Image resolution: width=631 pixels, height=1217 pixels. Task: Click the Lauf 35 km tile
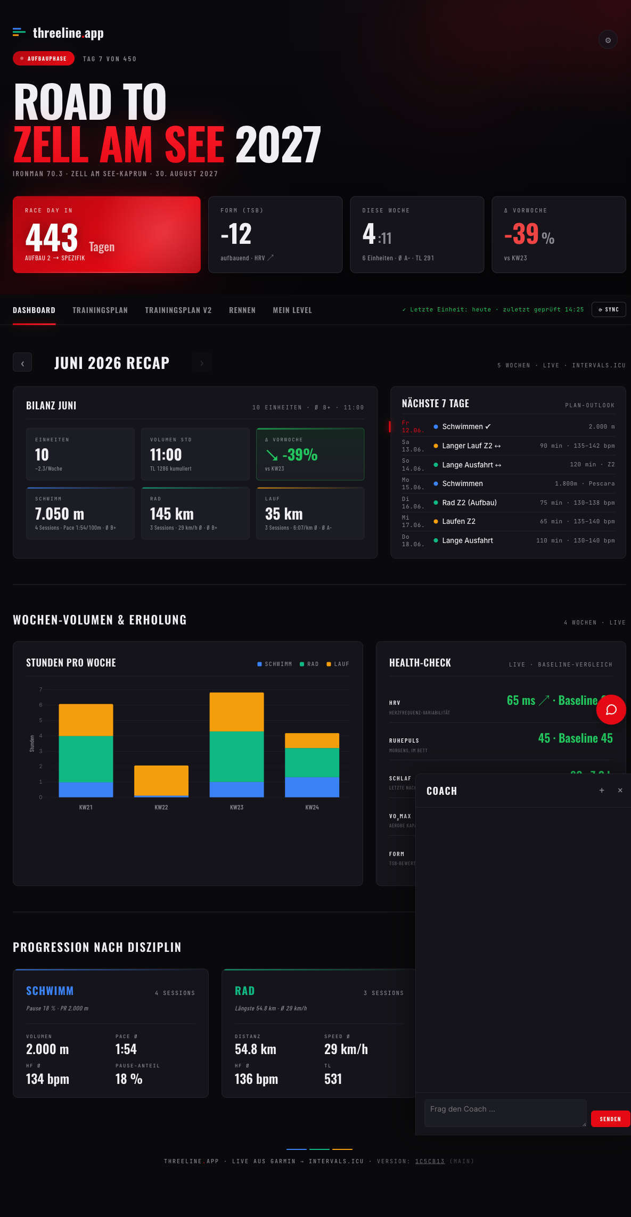click(x=310, y=513)
